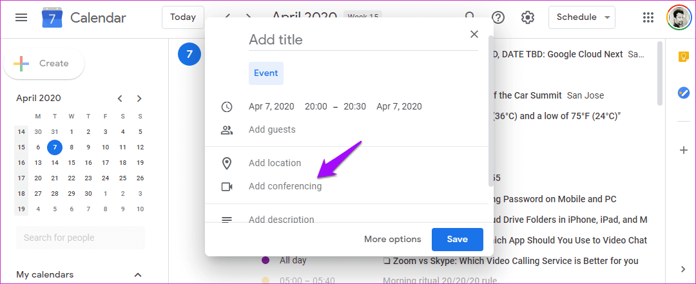This screenshot has height=284, width=696.
Task: Select the Event tab
Action: 266,73
